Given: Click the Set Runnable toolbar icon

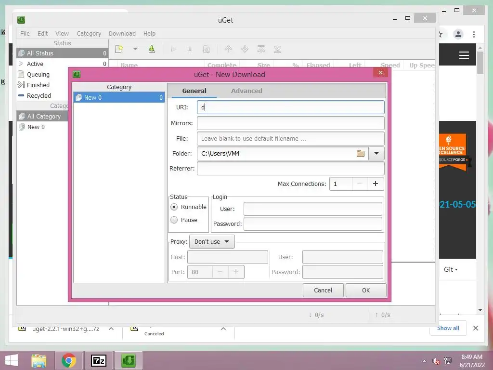Looking at the screenshot, I should [173, 49].
